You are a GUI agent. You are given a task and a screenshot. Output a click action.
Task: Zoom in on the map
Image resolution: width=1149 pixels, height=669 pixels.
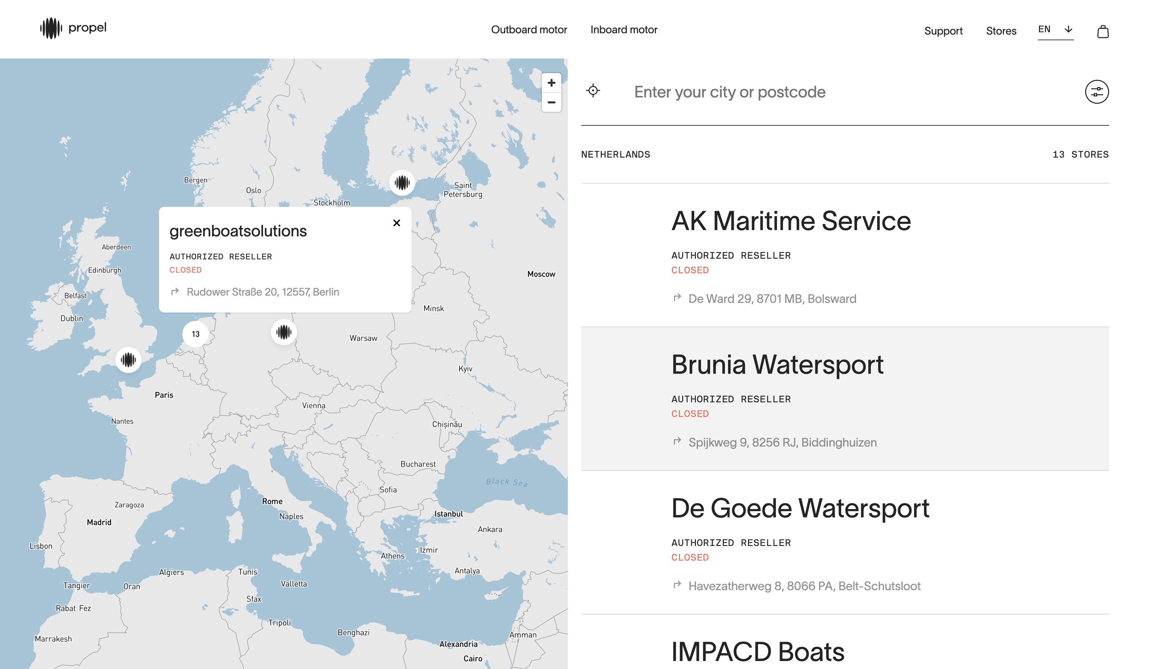(551, 83)
